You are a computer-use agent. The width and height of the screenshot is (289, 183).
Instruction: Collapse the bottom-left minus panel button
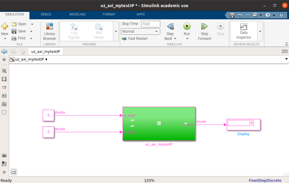coord(14,172)
